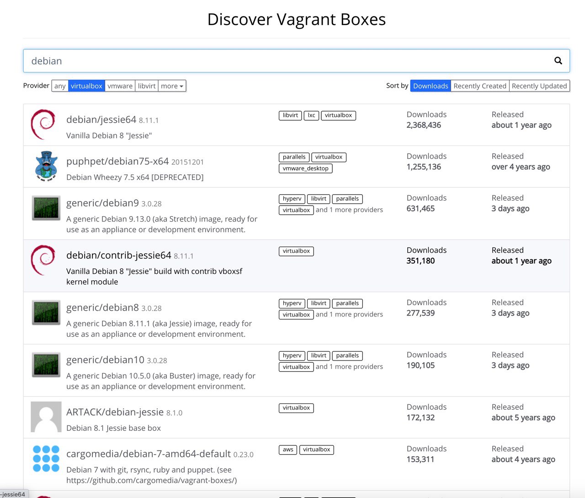The image size is (585, 498).
Task: Open the ARTACK/debian-jessie box
Action: 115,412
